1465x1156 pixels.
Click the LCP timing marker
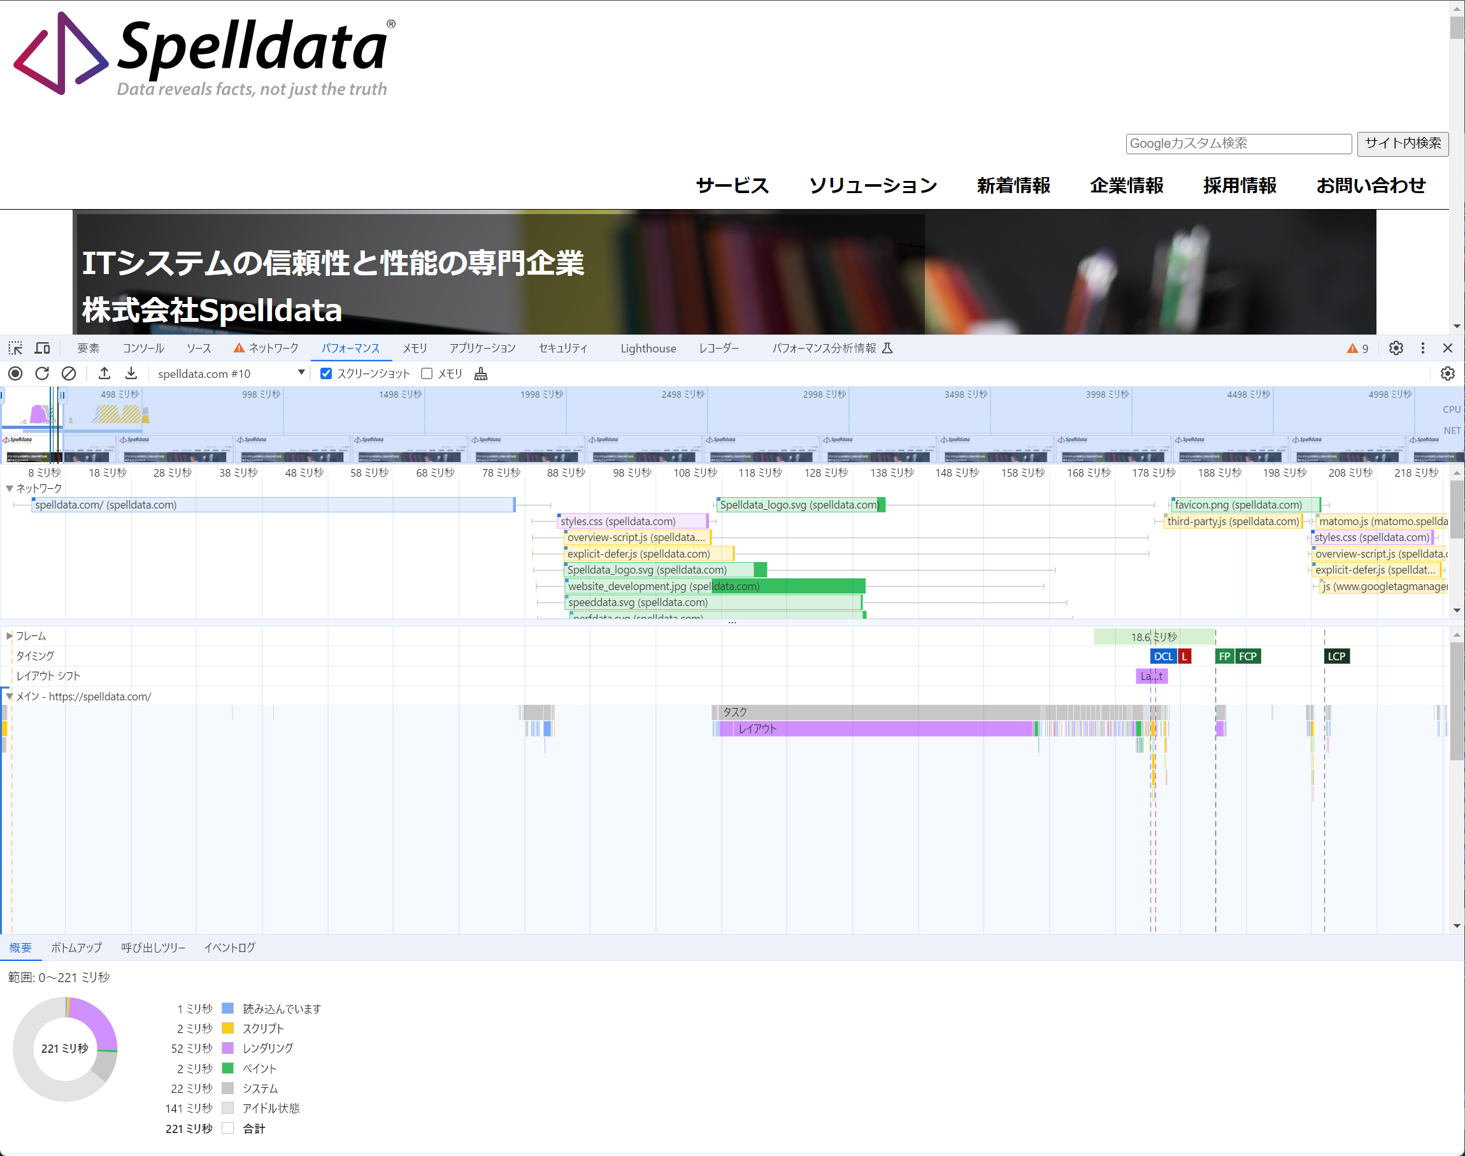click(x=1336, y=656)
